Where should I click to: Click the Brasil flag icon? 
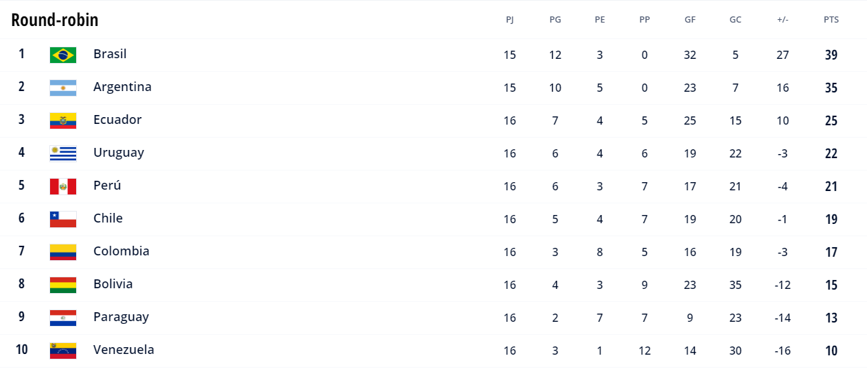[x=63, y=55]
